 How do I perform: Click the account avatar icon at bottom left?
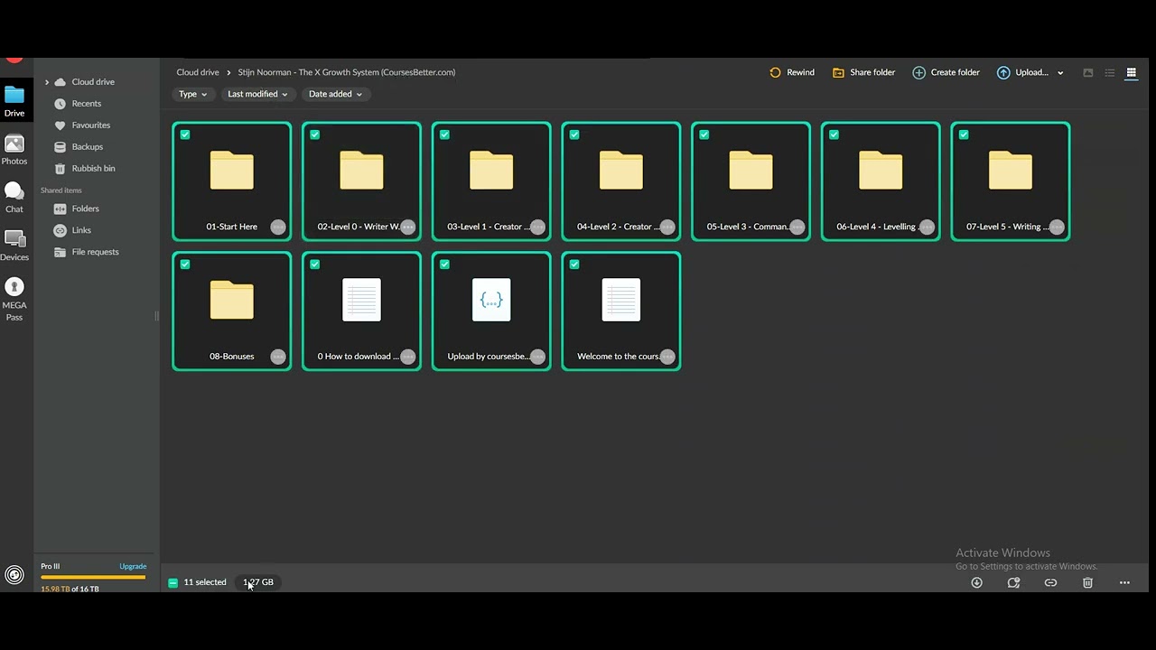tap(14, 575)
